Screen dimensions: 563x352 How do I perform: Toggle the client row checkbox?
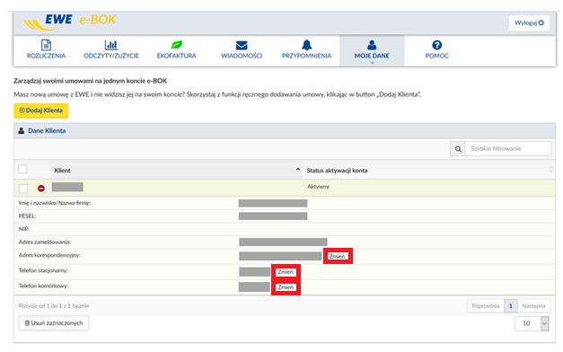(x=23, y=189)
